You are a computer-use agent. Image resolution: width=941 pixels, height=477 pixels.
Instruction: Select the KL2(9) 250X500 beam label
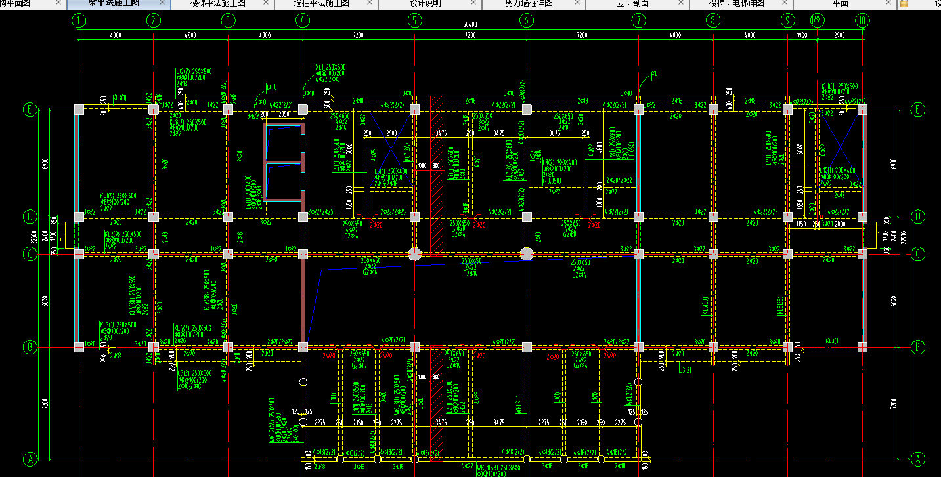[123, 234]
